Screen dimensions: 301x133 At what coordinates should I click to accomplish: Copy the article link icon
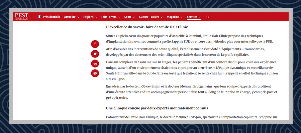pos(95,64)
